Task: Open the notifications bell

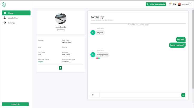Action: [170, 4]
